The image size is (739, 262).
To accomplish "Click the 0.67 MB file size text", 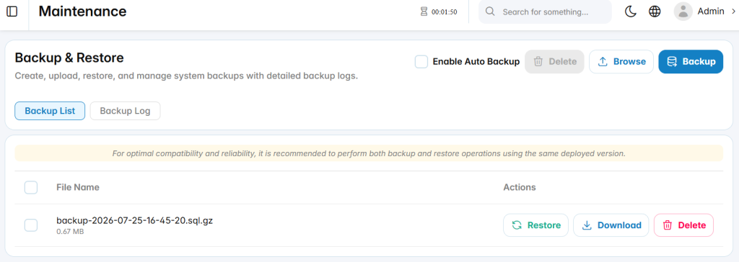I will click(70, 232).
